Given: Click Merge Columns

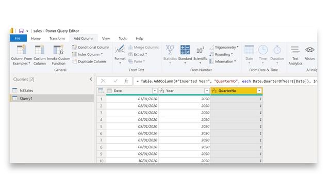Looking at the screenshot, I should [143, 47].
